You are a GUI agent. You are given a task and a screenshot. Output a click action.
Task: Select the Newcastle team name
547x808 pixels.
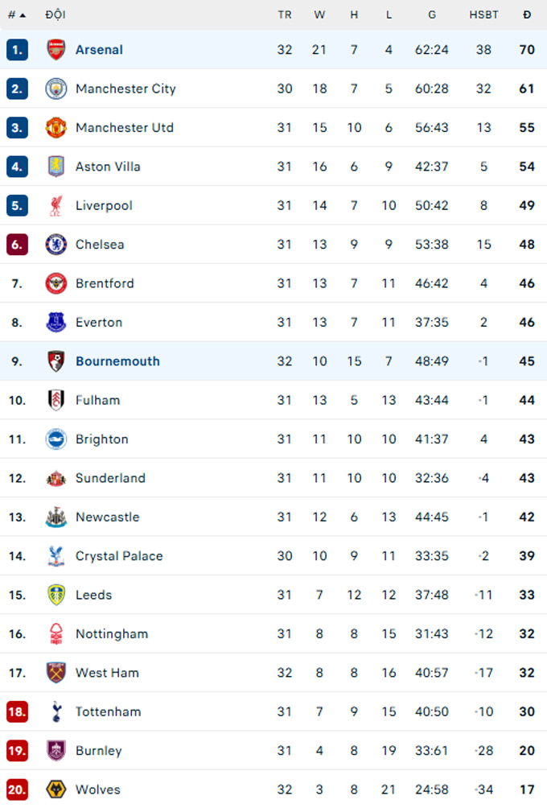107,517
